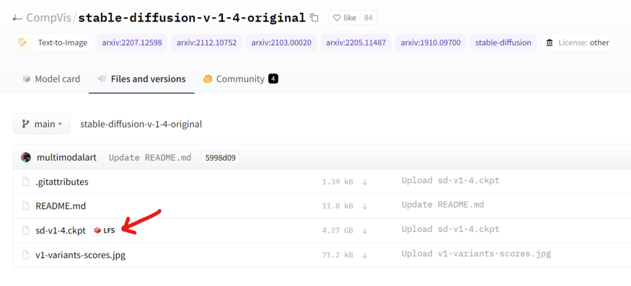Switch to the Files and versions tab
The image size is (631, 286).
click(141, 79)
